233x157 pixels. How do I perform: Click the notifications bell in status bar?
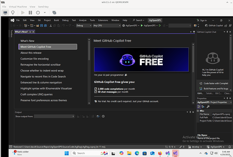pyautogui.click(x=230, y=147)
